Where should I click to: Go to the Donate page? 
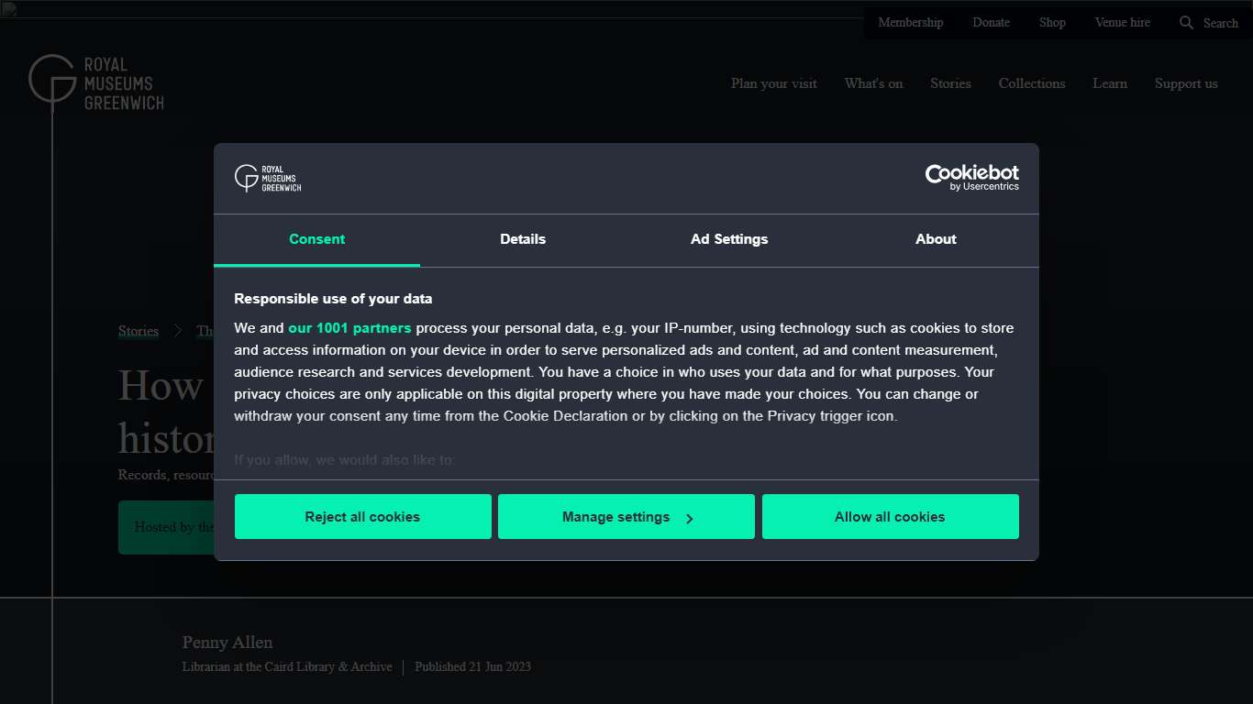click(x=991, y=23)
